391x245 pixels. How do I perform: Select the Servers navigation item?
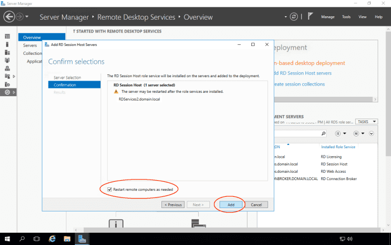pos(30,45)
